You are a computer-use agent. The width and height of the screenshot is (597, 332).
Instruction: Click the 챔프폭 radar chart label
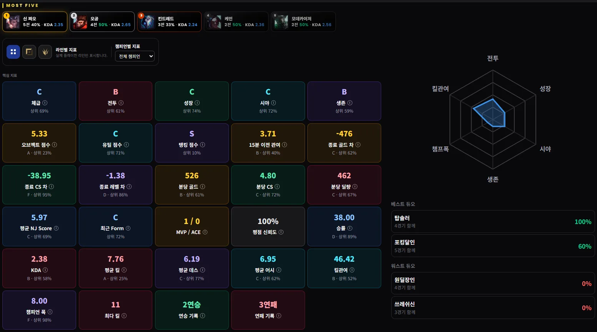pos(440,149)
